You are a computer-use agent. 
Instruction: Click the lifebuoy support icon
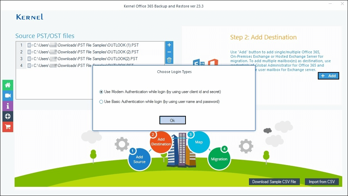point(8,116)
